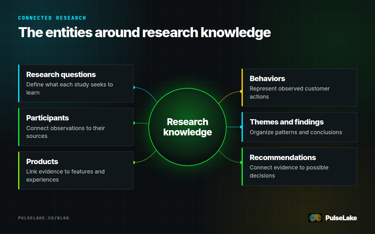Image resolution: width=375 pixels, height=234 pixels.
Task: Click 'Organize patterns and conclusions' text
Action: [x=296, y=132]
